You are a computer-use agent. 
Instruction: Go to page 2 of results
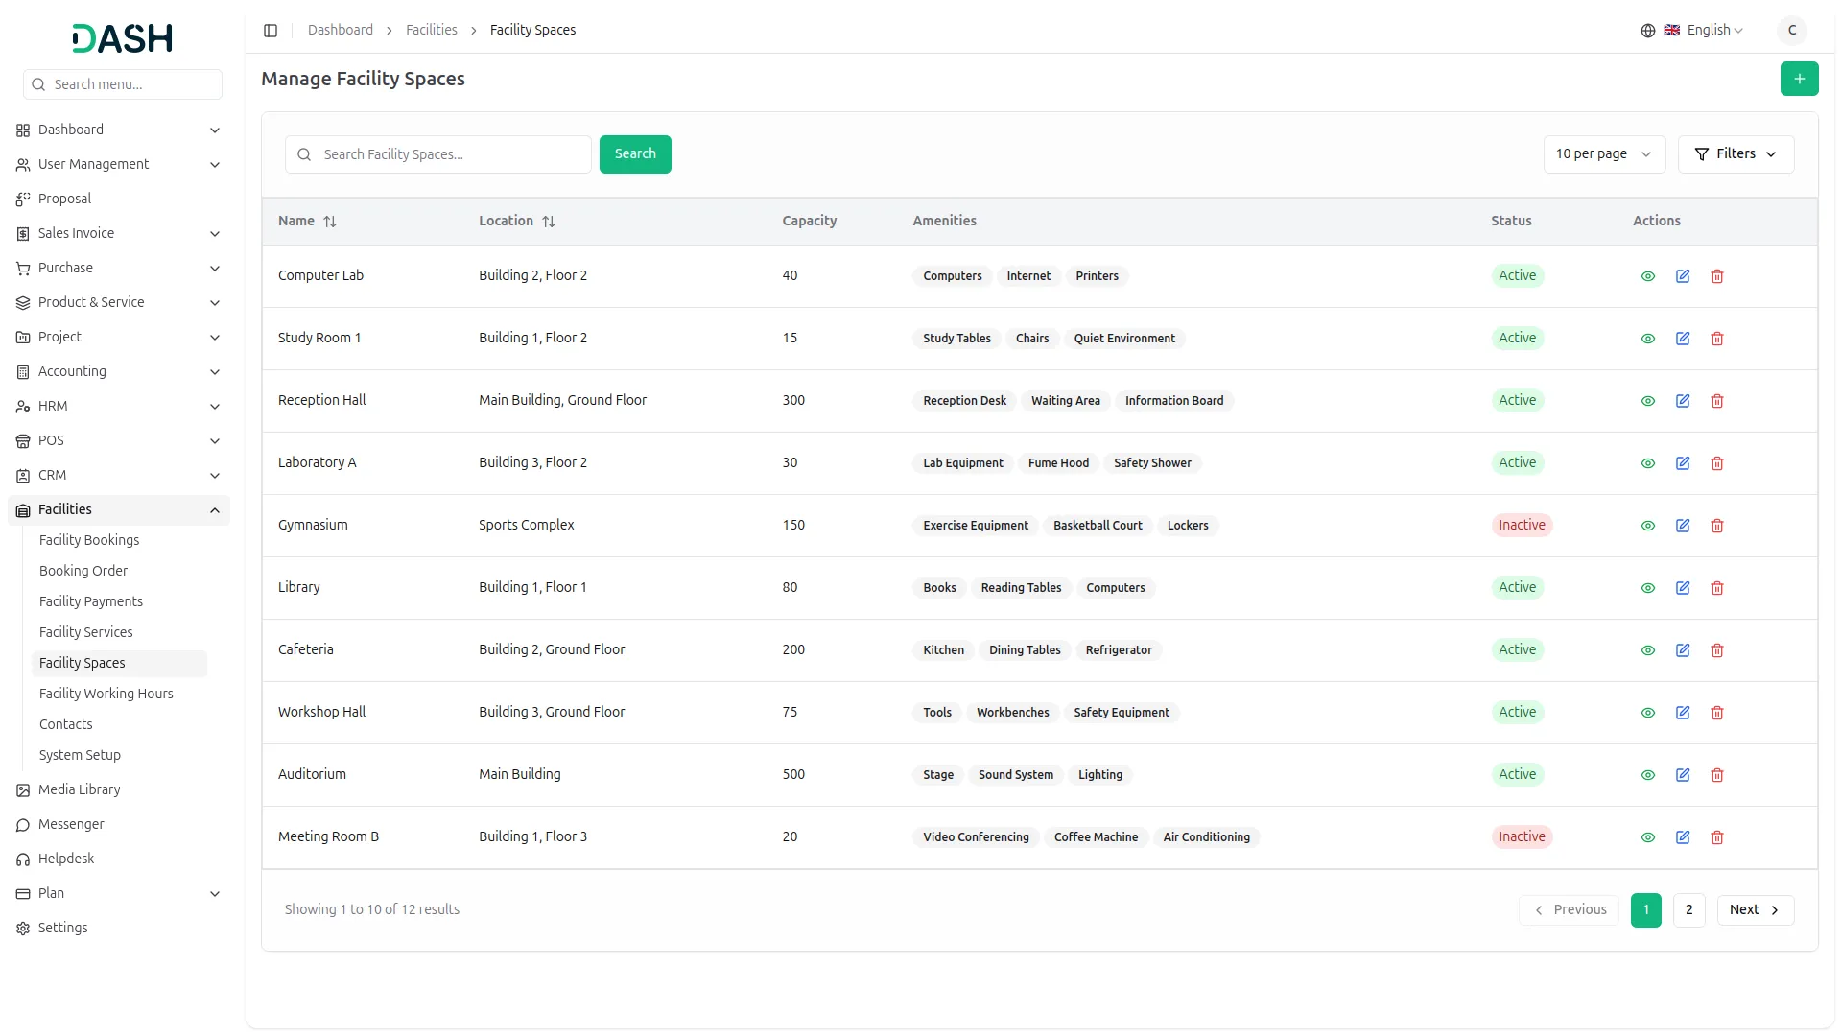tap(1688, 910)
